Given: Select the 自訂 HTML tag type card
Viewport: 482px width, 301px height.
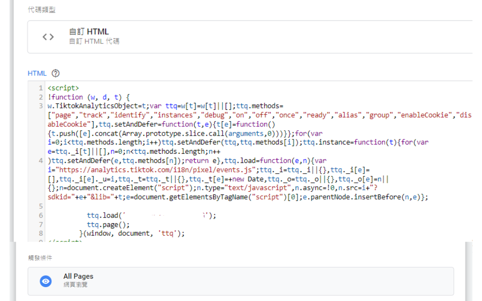Looking at the screenshot, I should 250,37.
